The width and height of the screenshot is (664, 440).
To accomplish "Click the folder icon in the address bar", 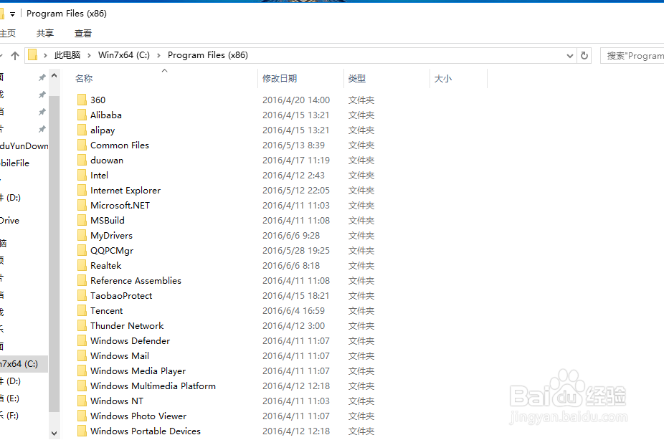I will (x=32, y=55).
